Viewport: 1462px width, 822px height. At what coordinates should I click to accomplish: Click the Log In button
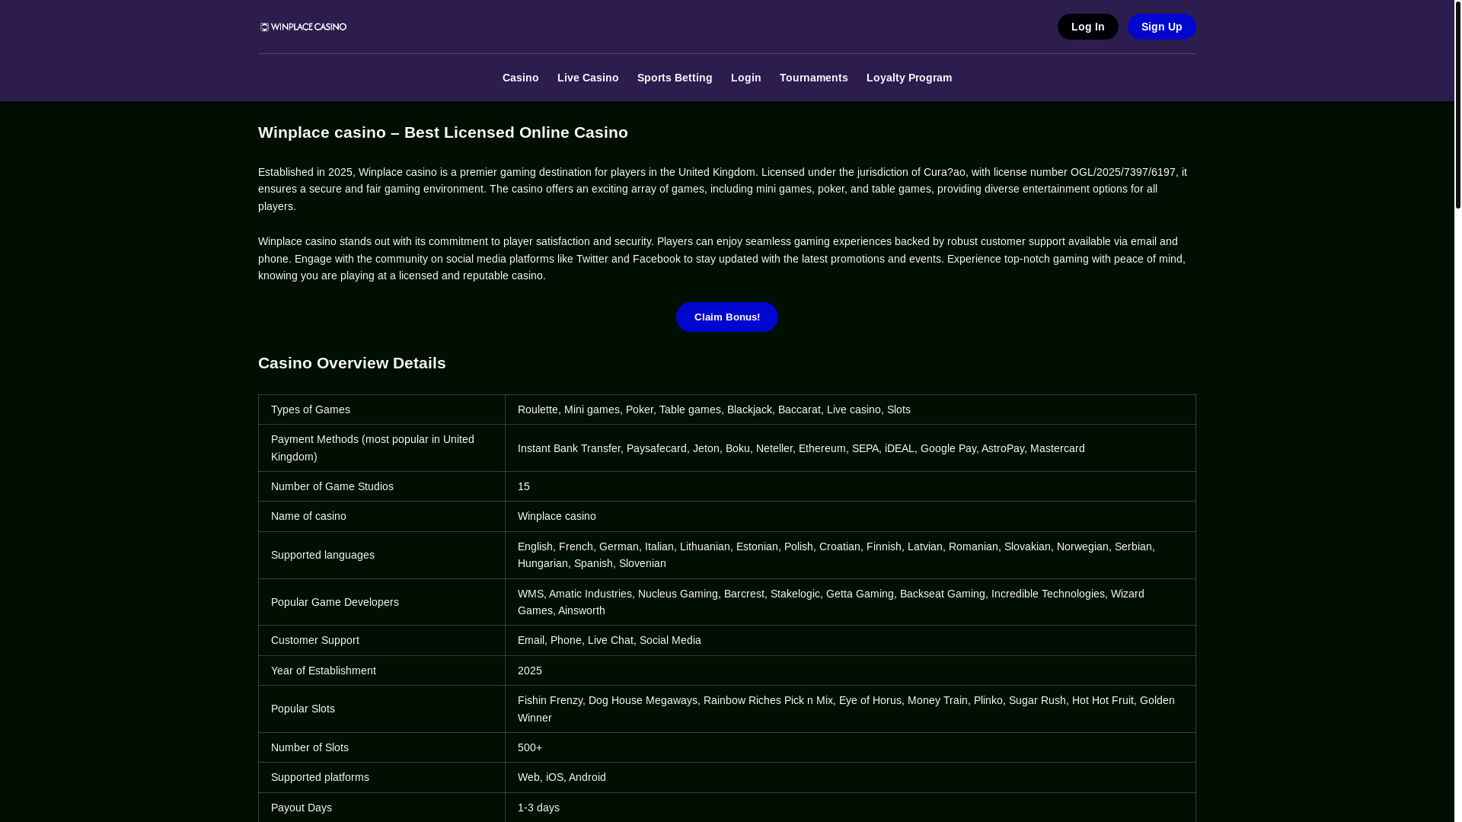point(1087,27)
